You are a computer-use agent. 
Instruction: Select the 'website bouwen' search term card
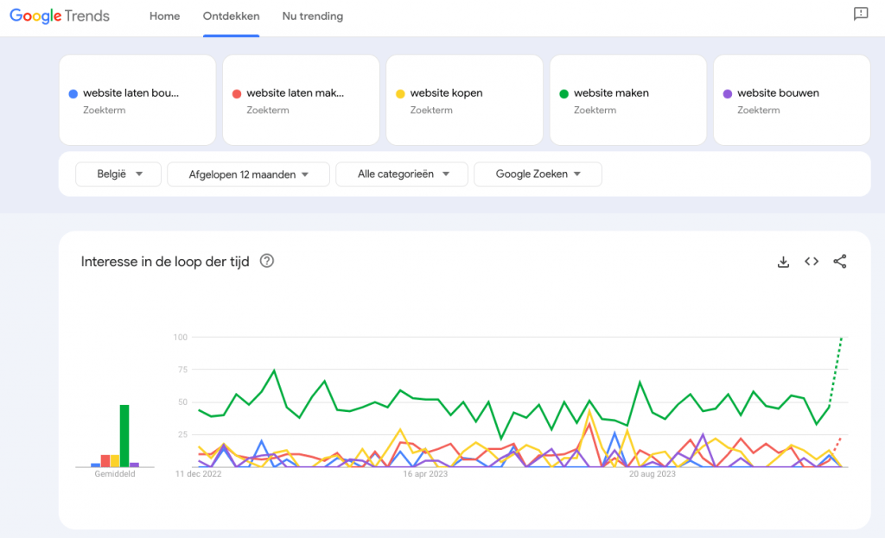coord(792,100)
